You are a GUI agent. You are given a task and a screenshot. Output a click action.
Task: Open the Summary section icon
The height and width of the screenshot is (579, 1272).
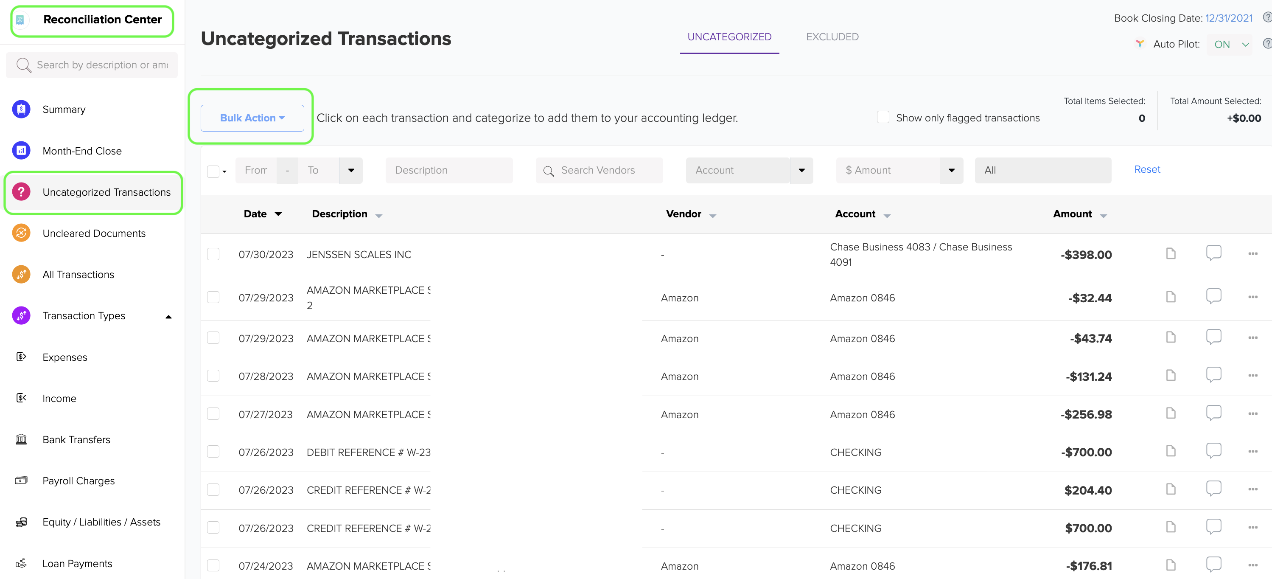21,109
